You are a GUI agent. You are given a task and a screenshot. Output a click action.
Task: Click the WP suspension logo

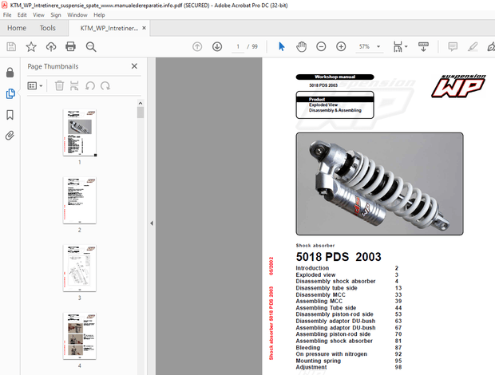coord(458,86)
